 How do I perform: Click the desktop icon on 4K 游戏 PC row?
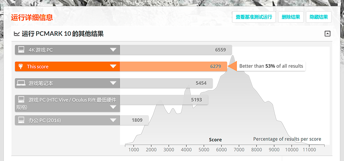point(21,50)
